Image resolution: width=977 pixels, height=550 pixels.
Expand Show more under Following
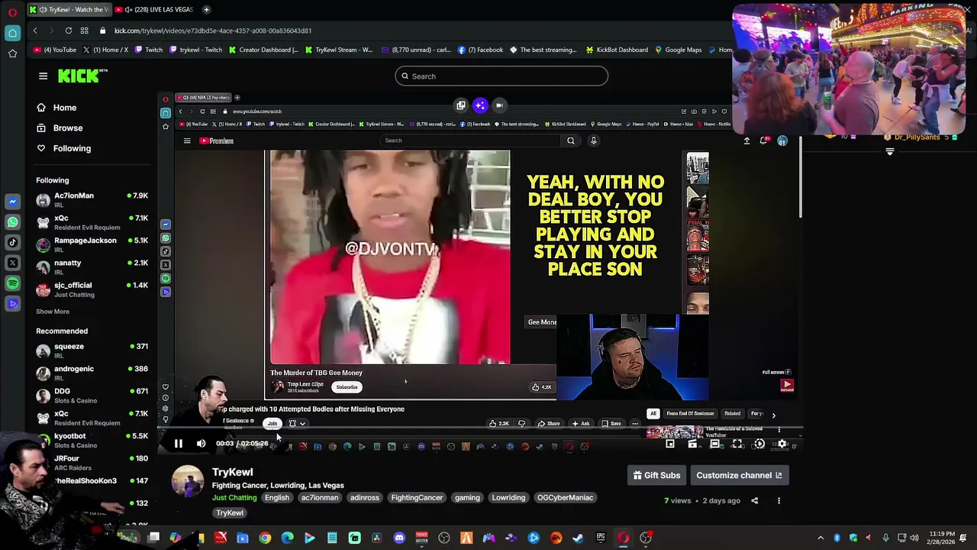[x=53, y=312]
